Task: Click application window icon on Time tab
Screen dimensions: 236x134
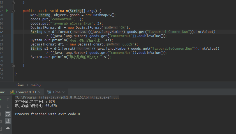Action: point(49,92)
